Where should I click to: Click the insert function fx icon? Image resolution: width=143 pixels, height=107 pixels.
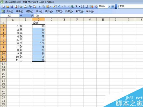[x=32, y=16]
